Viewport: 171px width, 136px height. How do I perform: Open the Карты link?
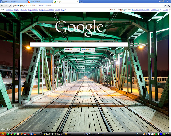point(17,10)
